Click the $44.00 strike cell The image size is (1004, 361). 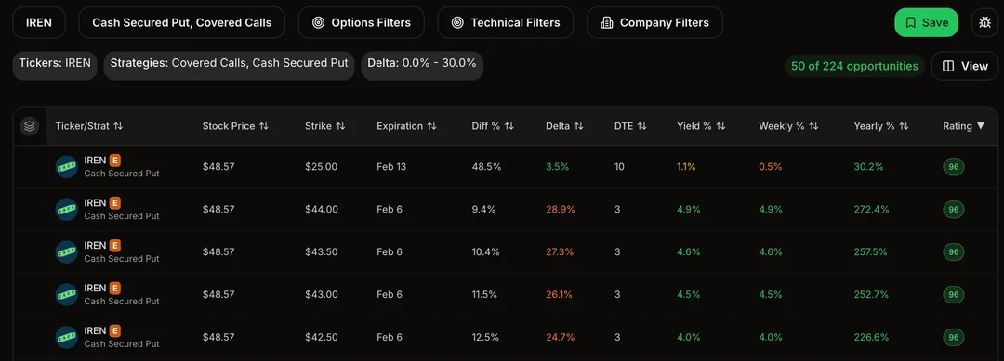click(x=321, y=210)
